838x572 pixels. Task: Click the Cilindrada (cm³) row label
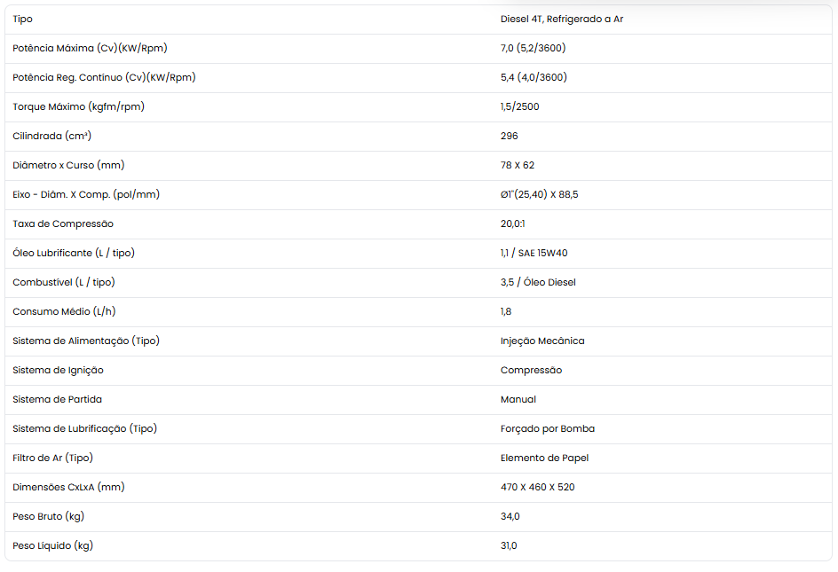(51, 137)
